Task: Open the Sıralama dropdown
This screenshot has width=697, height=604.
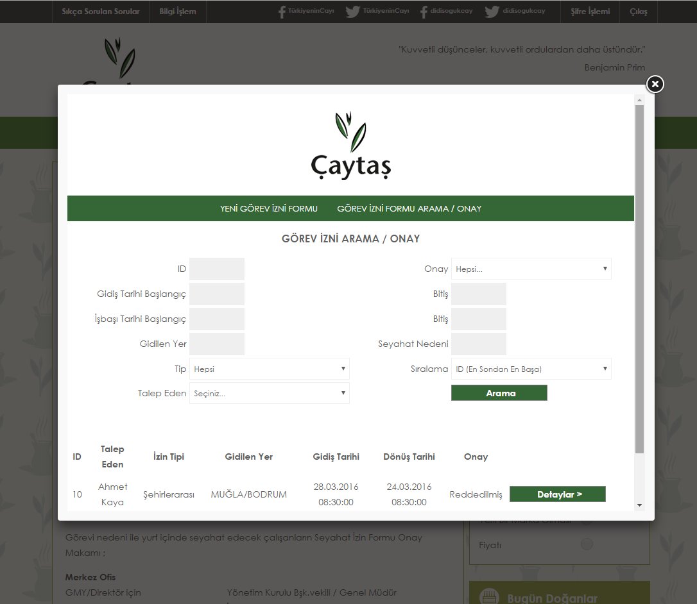Action: tap(531, 369)
